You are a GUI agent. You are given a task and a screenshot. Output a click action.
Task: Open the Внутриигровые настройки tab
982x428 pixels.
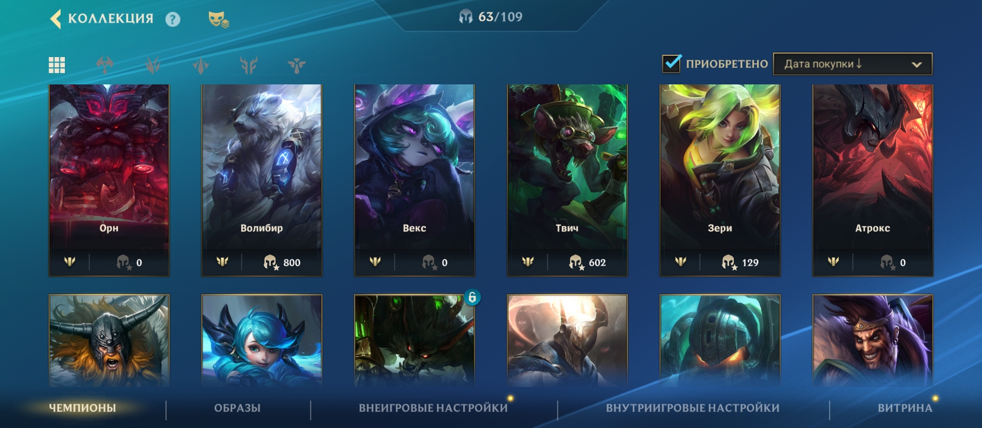[x=693, y=408]
